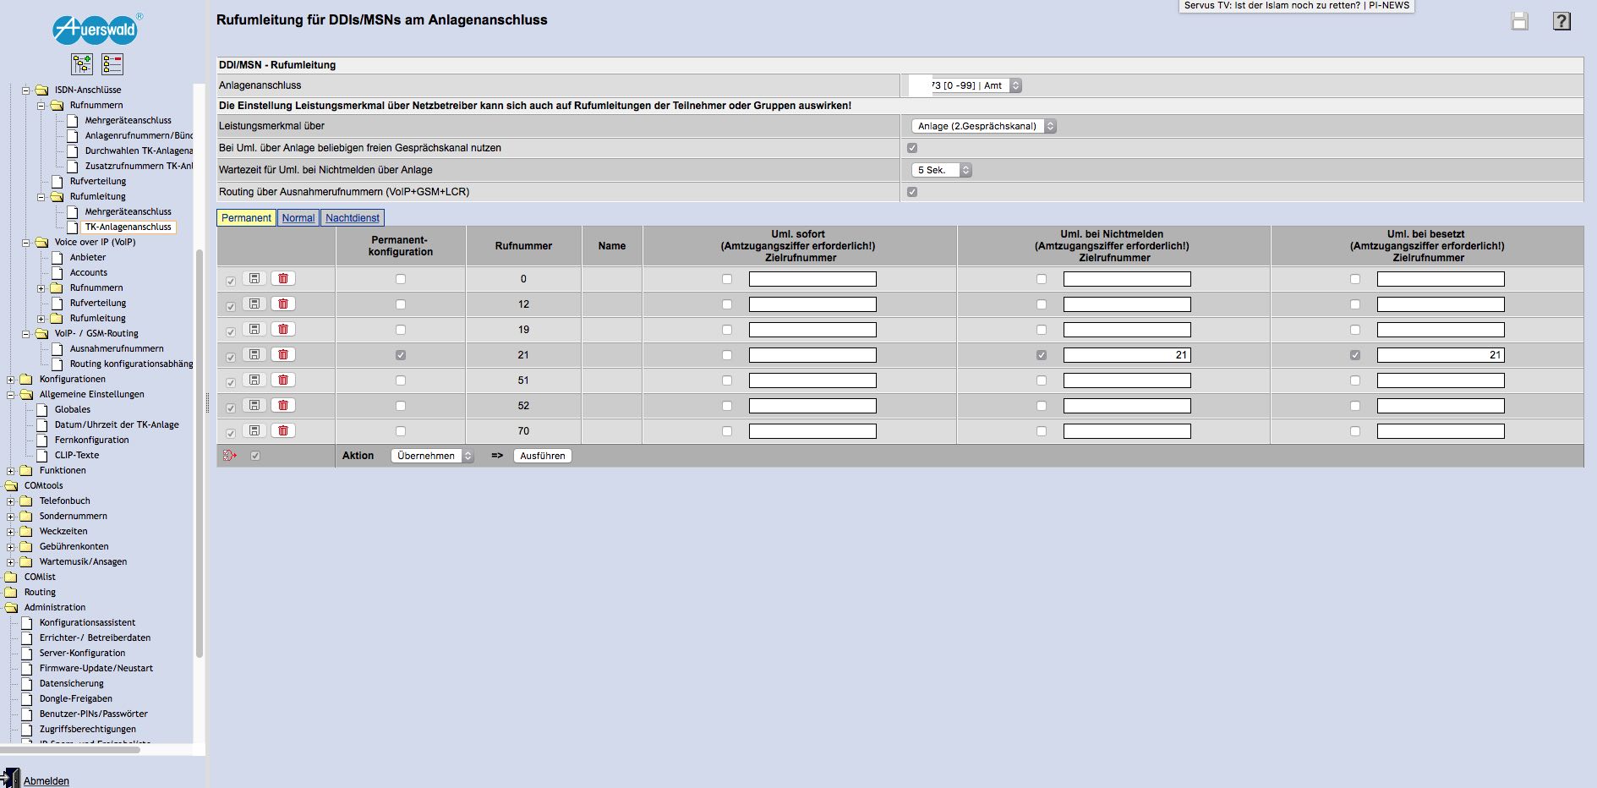Disable Uml. bei Nichtmelden for Rufnummer 21

point(1042,355)
